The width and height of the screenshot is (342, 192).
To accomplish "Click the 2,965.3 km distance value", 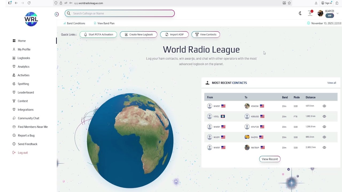I will (x=311, y=147).
